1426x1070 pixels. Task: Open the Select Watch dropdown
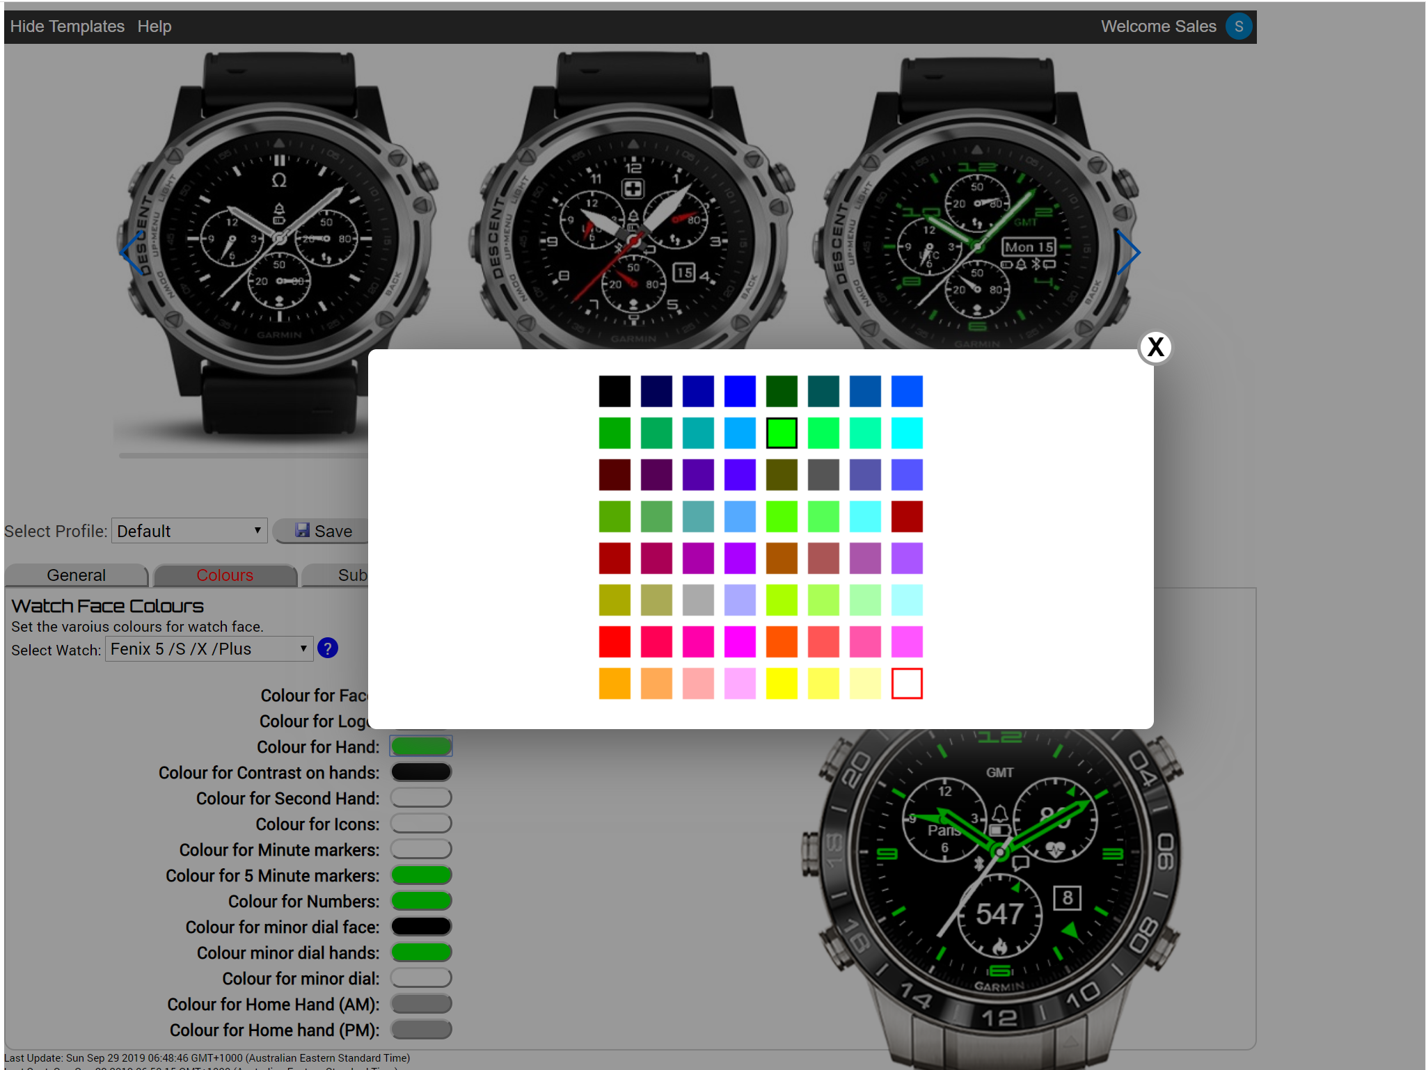pos(209,649)
